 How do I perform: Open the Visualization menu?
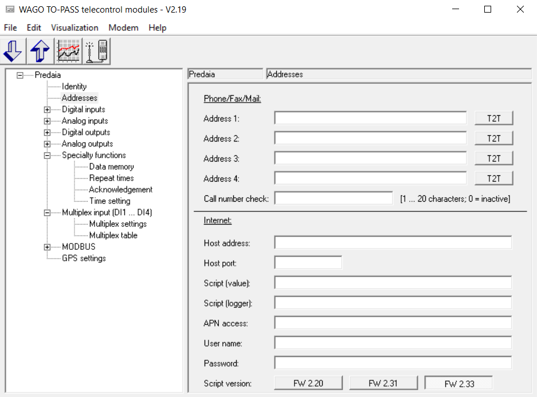pos(75,27)
